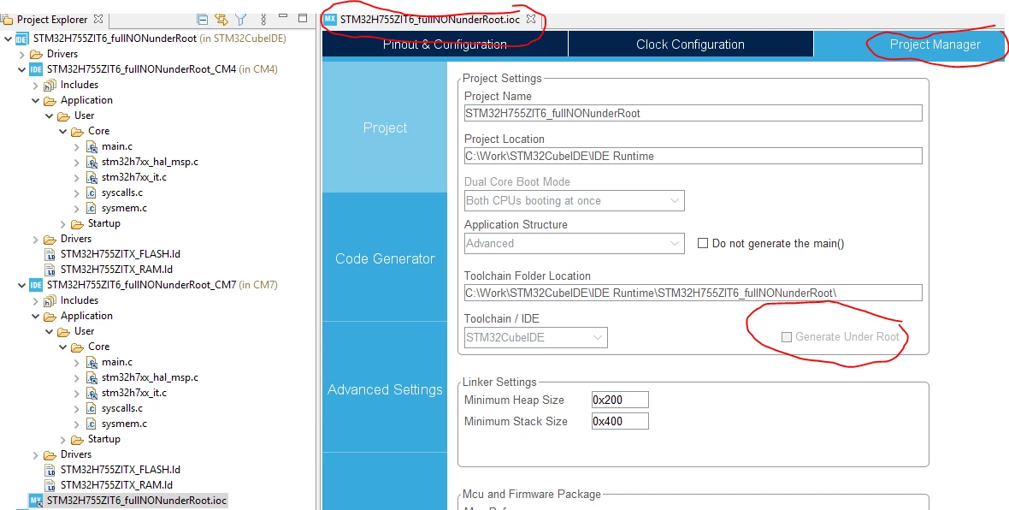Open the filter funnel icon in Project Explorer
Image resolution: width=1009 pixels, height=510 pixels.
point(240,20)
